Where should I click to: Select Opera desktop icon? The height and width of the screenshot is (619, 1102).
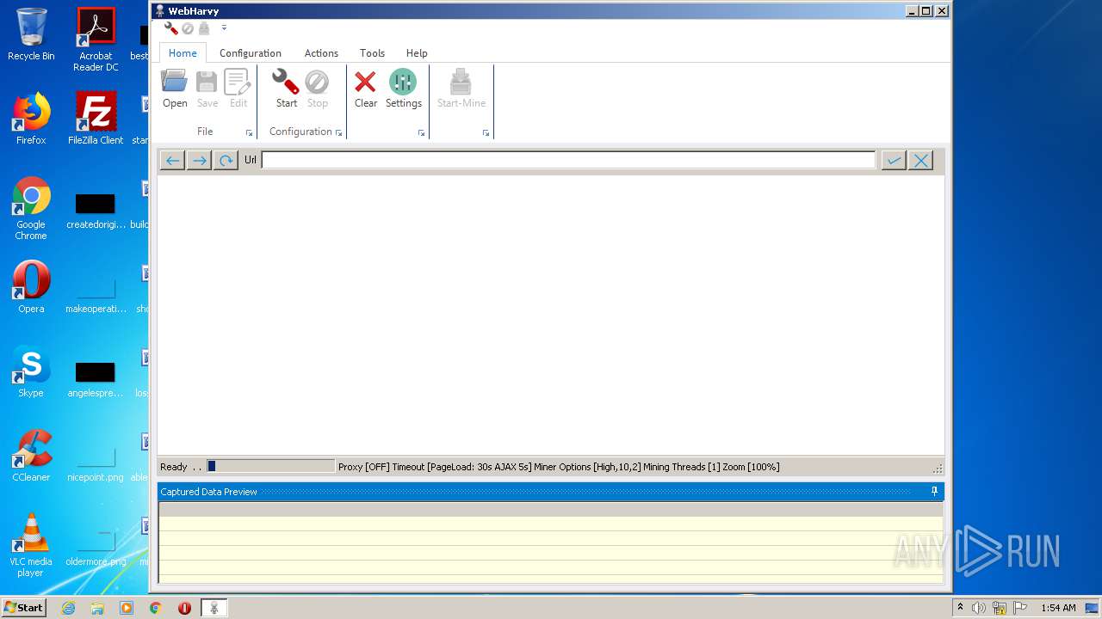(31, 287)
